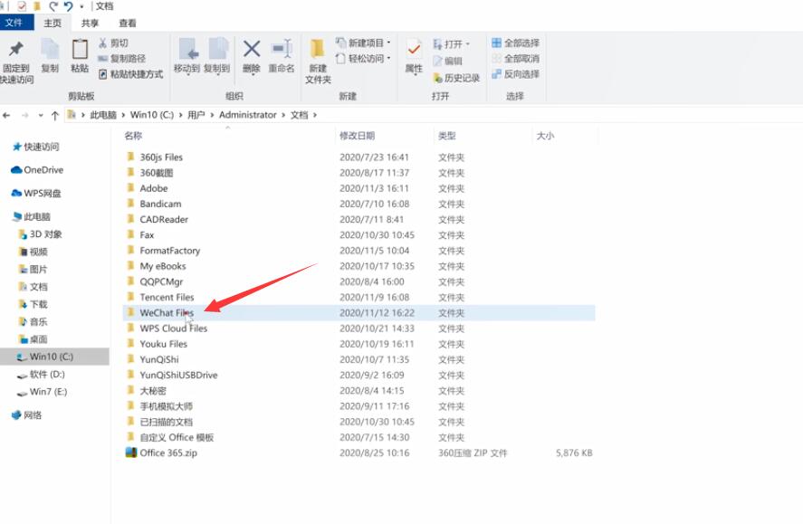The width and height of the screenshot is (803, 524).
Task: Open 移动到 (Move to) command
Action: [x=186, y=56]
